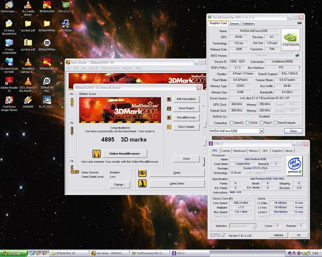
Task: Click GPU-Z camera screenshot icon
Action: (300, 23)
